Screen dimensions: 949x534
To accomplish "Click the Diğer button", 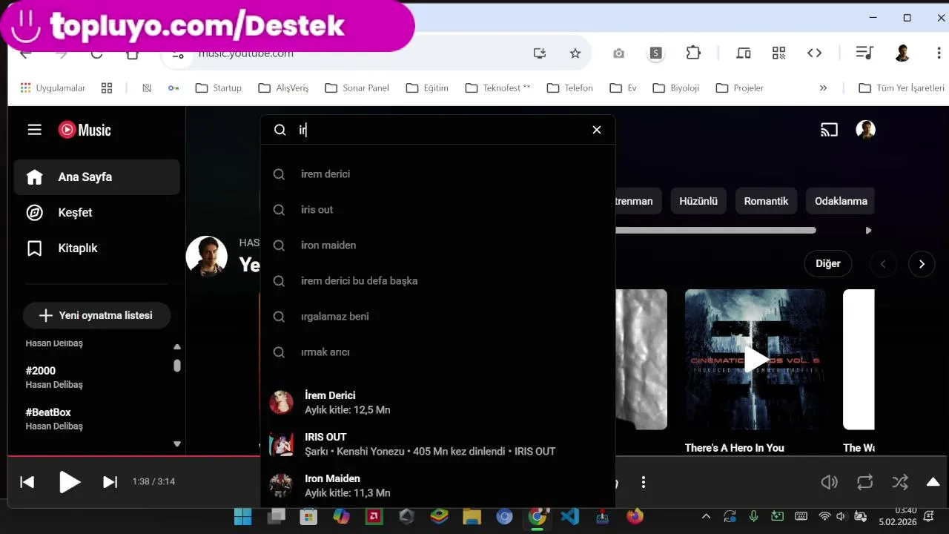I will click(827, 263).
